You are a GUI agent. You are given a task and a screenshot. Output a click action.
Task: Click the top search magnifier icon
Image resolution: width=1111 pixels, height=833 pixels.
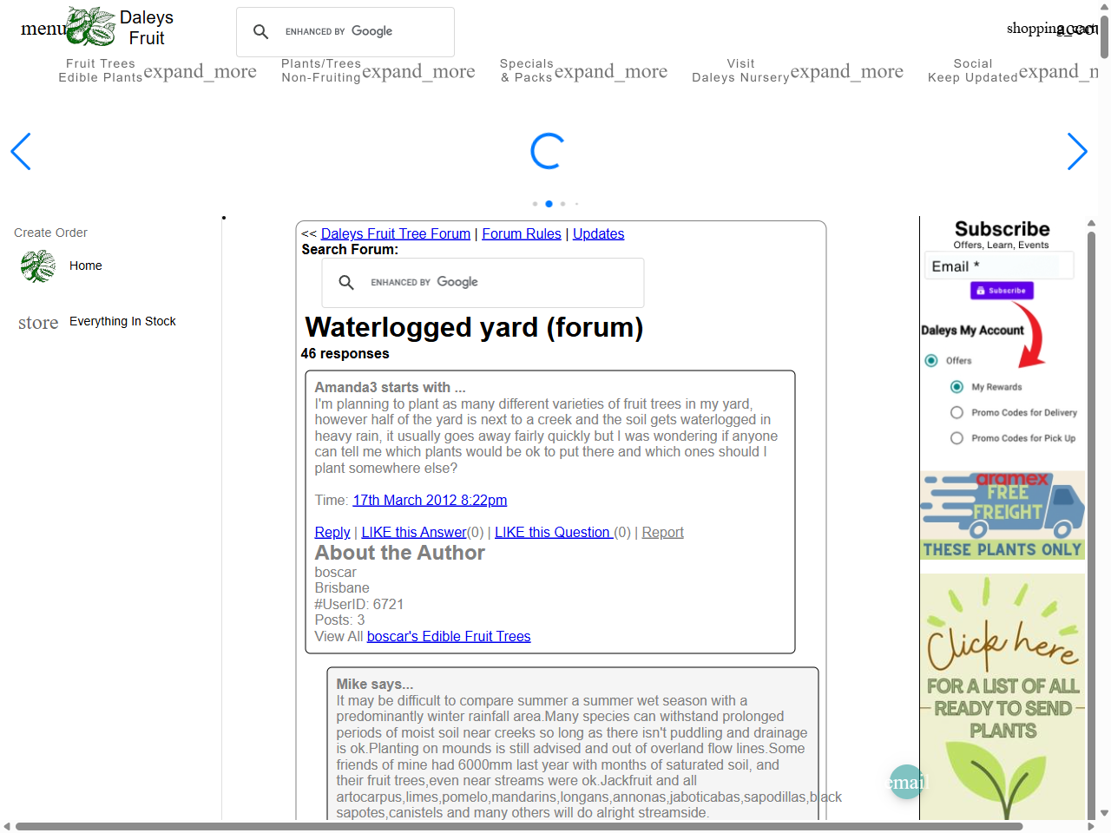(x=260, y=32)
